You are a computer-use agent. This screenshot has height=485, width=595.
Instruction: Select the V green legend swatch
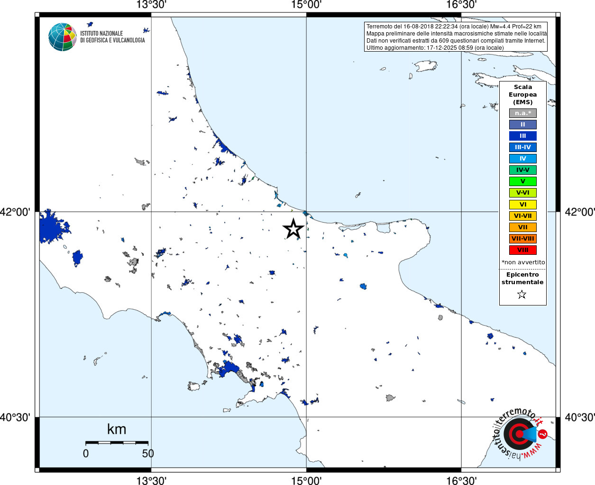pos(523,181)
